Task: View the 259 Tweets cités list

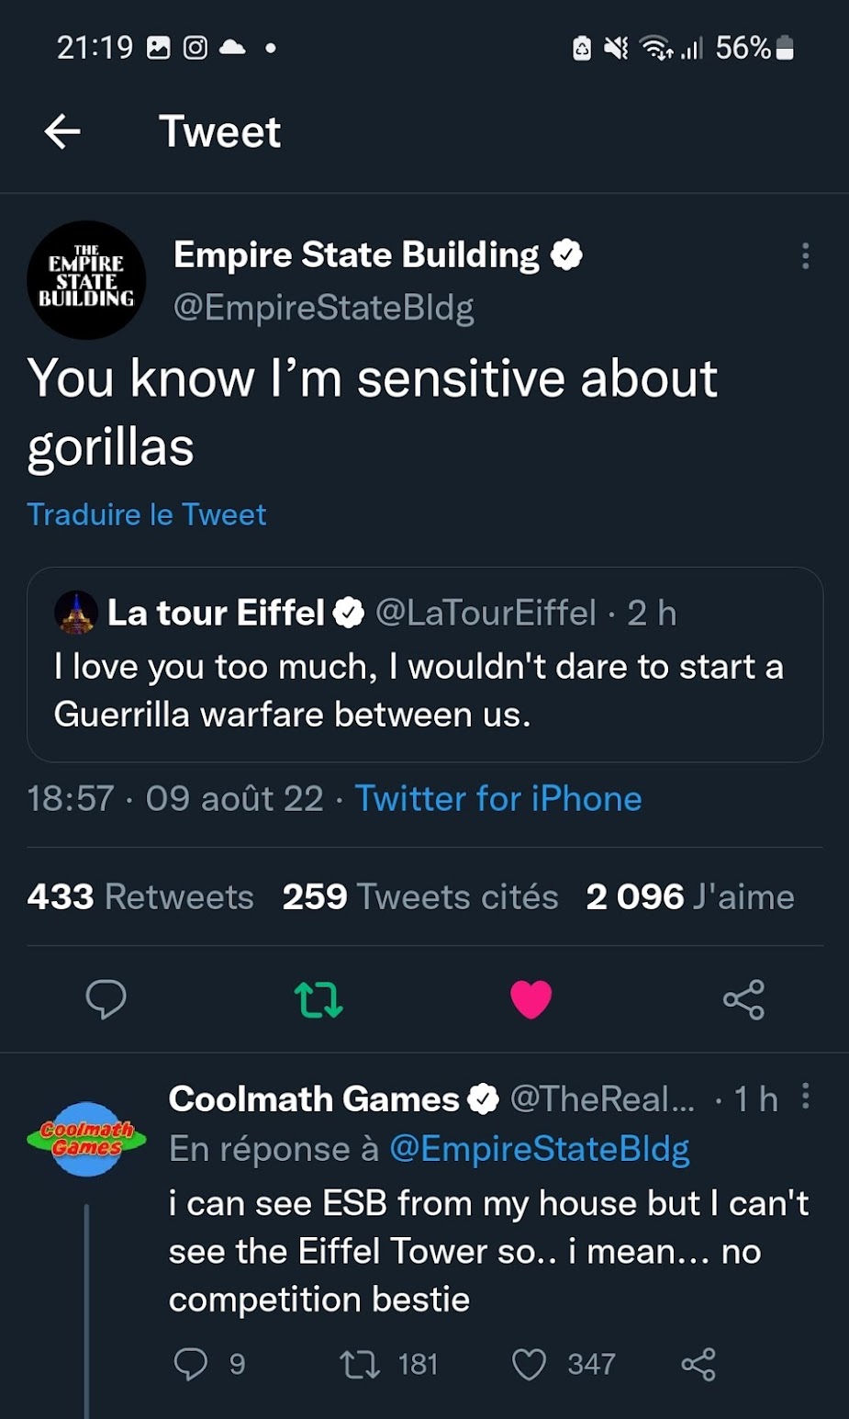Action: tap(420, 896)
